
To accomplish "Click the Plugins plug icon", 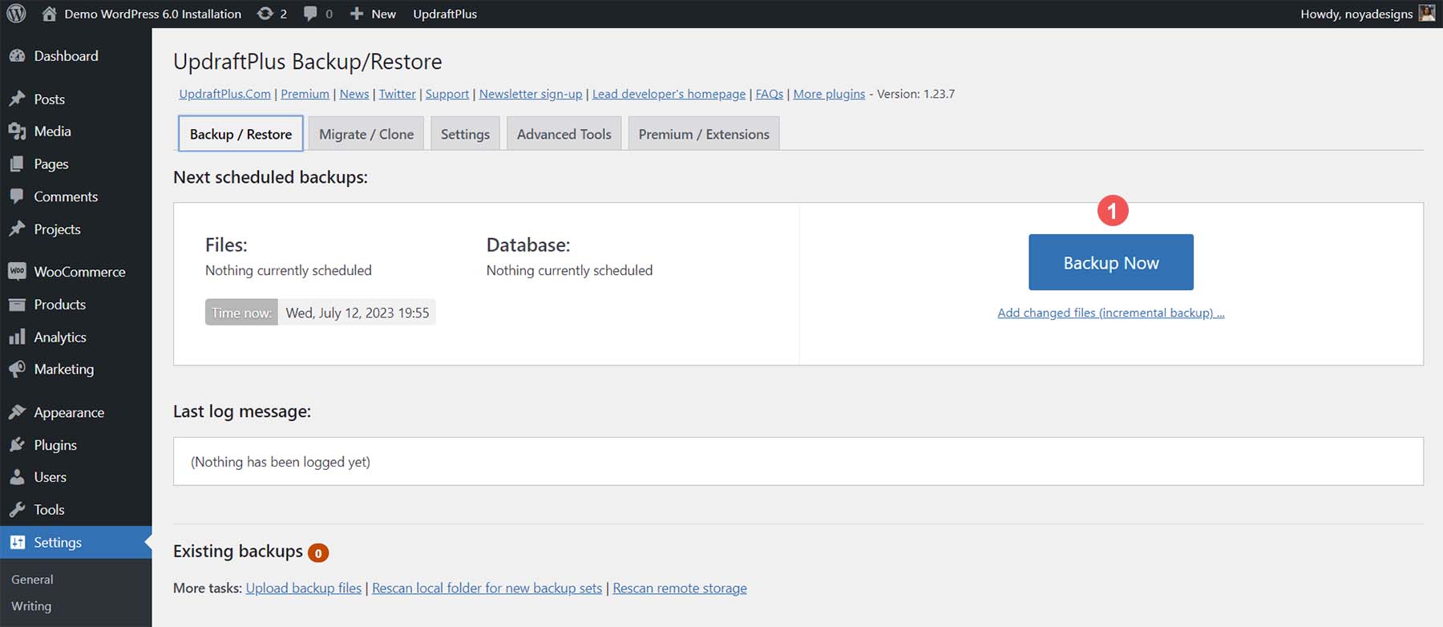I will coord(17,445).
